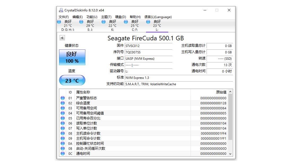The width and height of the screenshot is (292, 167).
Task: Switch to the L: drive tab
Action: point(157,25)
